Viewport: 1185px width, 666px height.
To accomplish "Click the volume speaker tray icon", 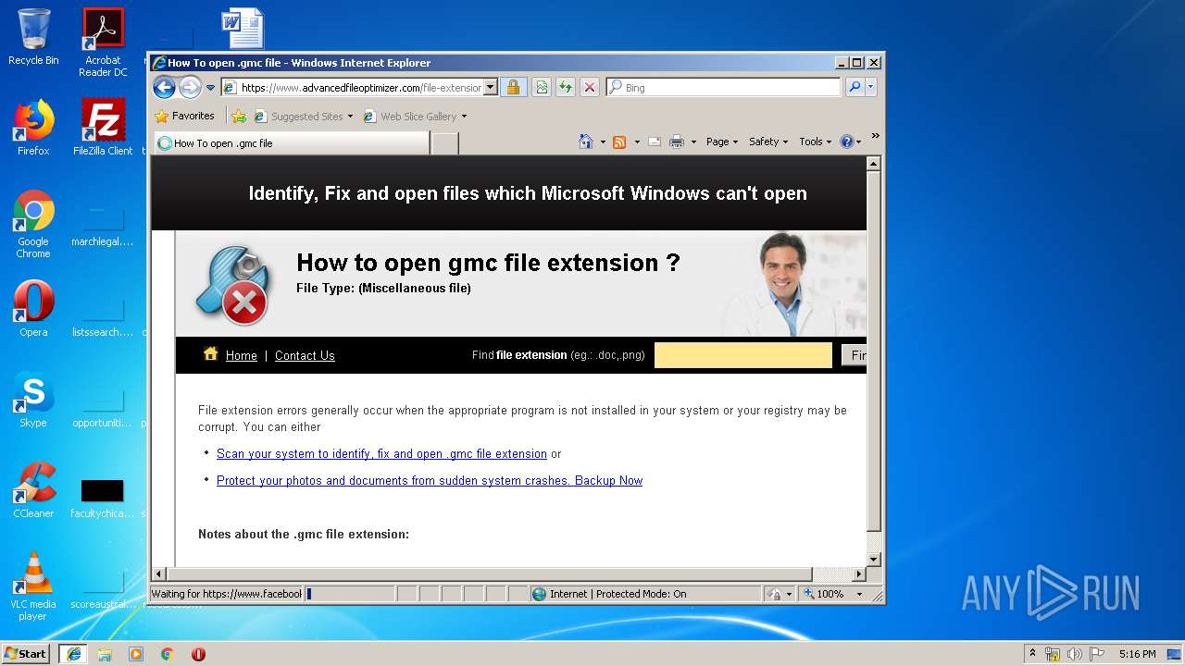I will (1074, 654).
